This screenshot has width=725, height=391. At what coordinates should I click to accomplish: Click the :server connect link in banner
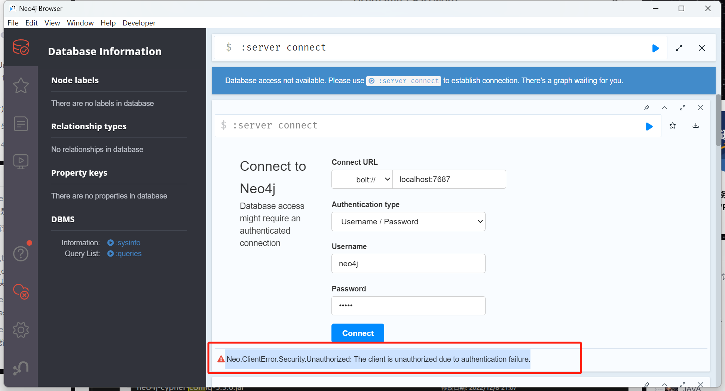point(404,81)
